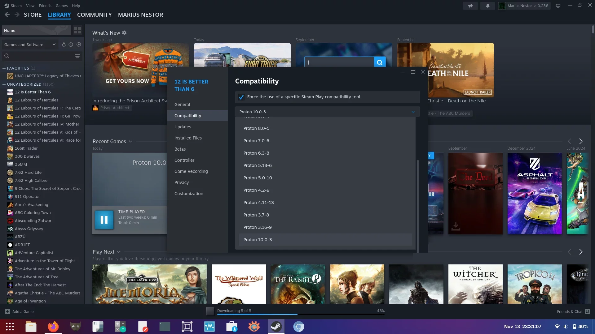Open the Community tab
Viewport: 595px width, 334px height.
click(94, 15)
